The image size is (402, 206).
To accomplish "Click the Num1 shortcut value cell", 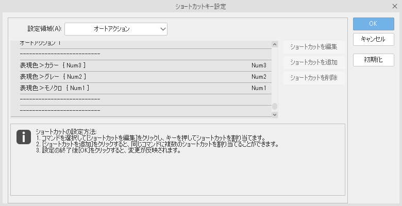I will coord(259,88).
